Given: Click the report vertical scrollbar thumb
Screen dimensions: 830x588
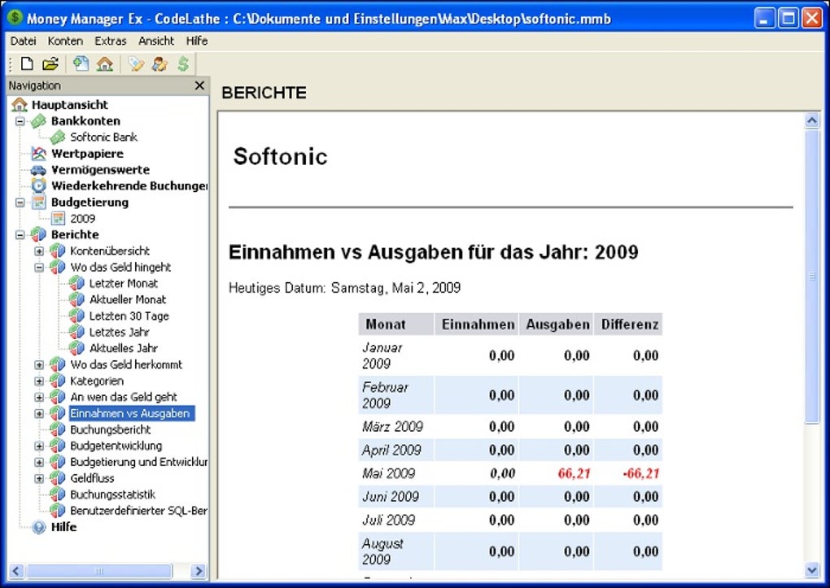Looking at the screenshot, I should click(x=812, y=277).
